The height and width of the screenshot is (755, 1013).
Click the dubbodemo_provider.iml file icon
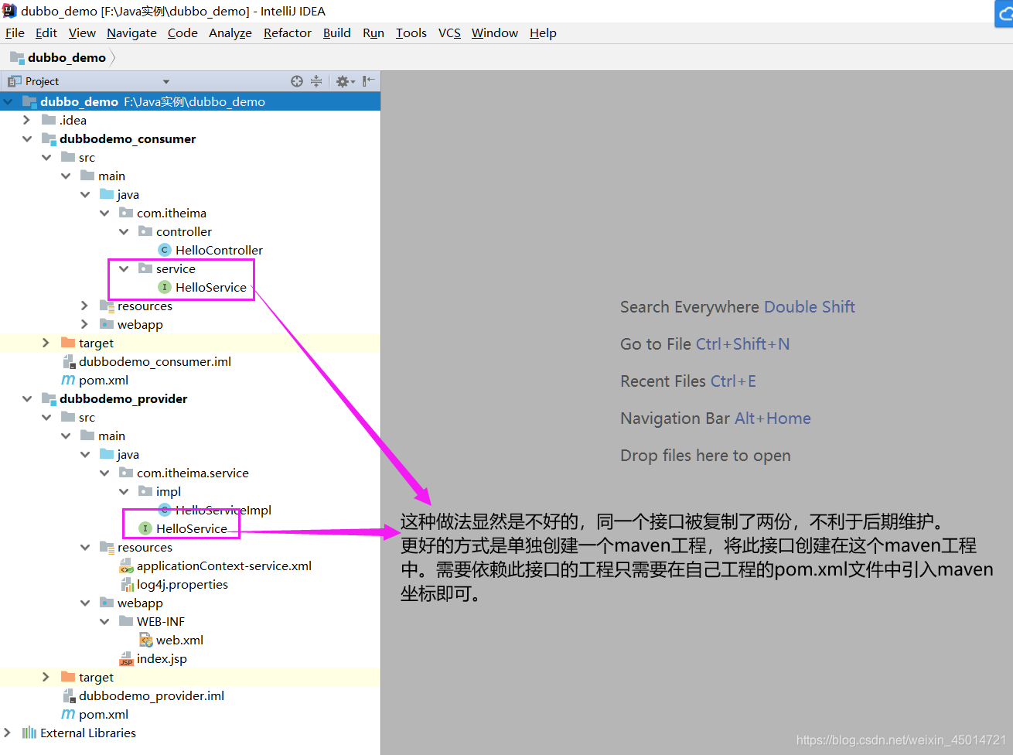[x=68, y=695]
